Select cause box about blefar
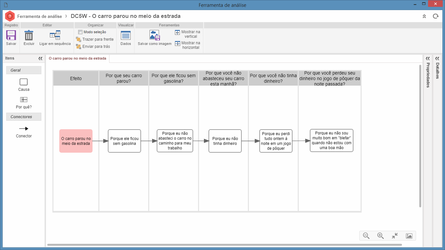The image size is (445, 250). pyautogui.click(x=332, y=140)
